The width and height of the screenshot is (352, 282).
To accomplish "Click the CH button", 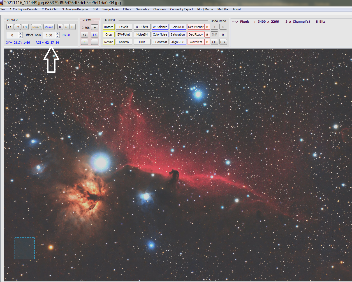I will click(x=214, y=42).
